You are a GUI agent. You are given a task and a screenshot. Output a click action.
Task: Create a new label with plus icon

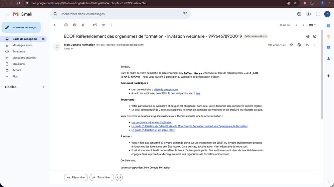click(43, 87)
